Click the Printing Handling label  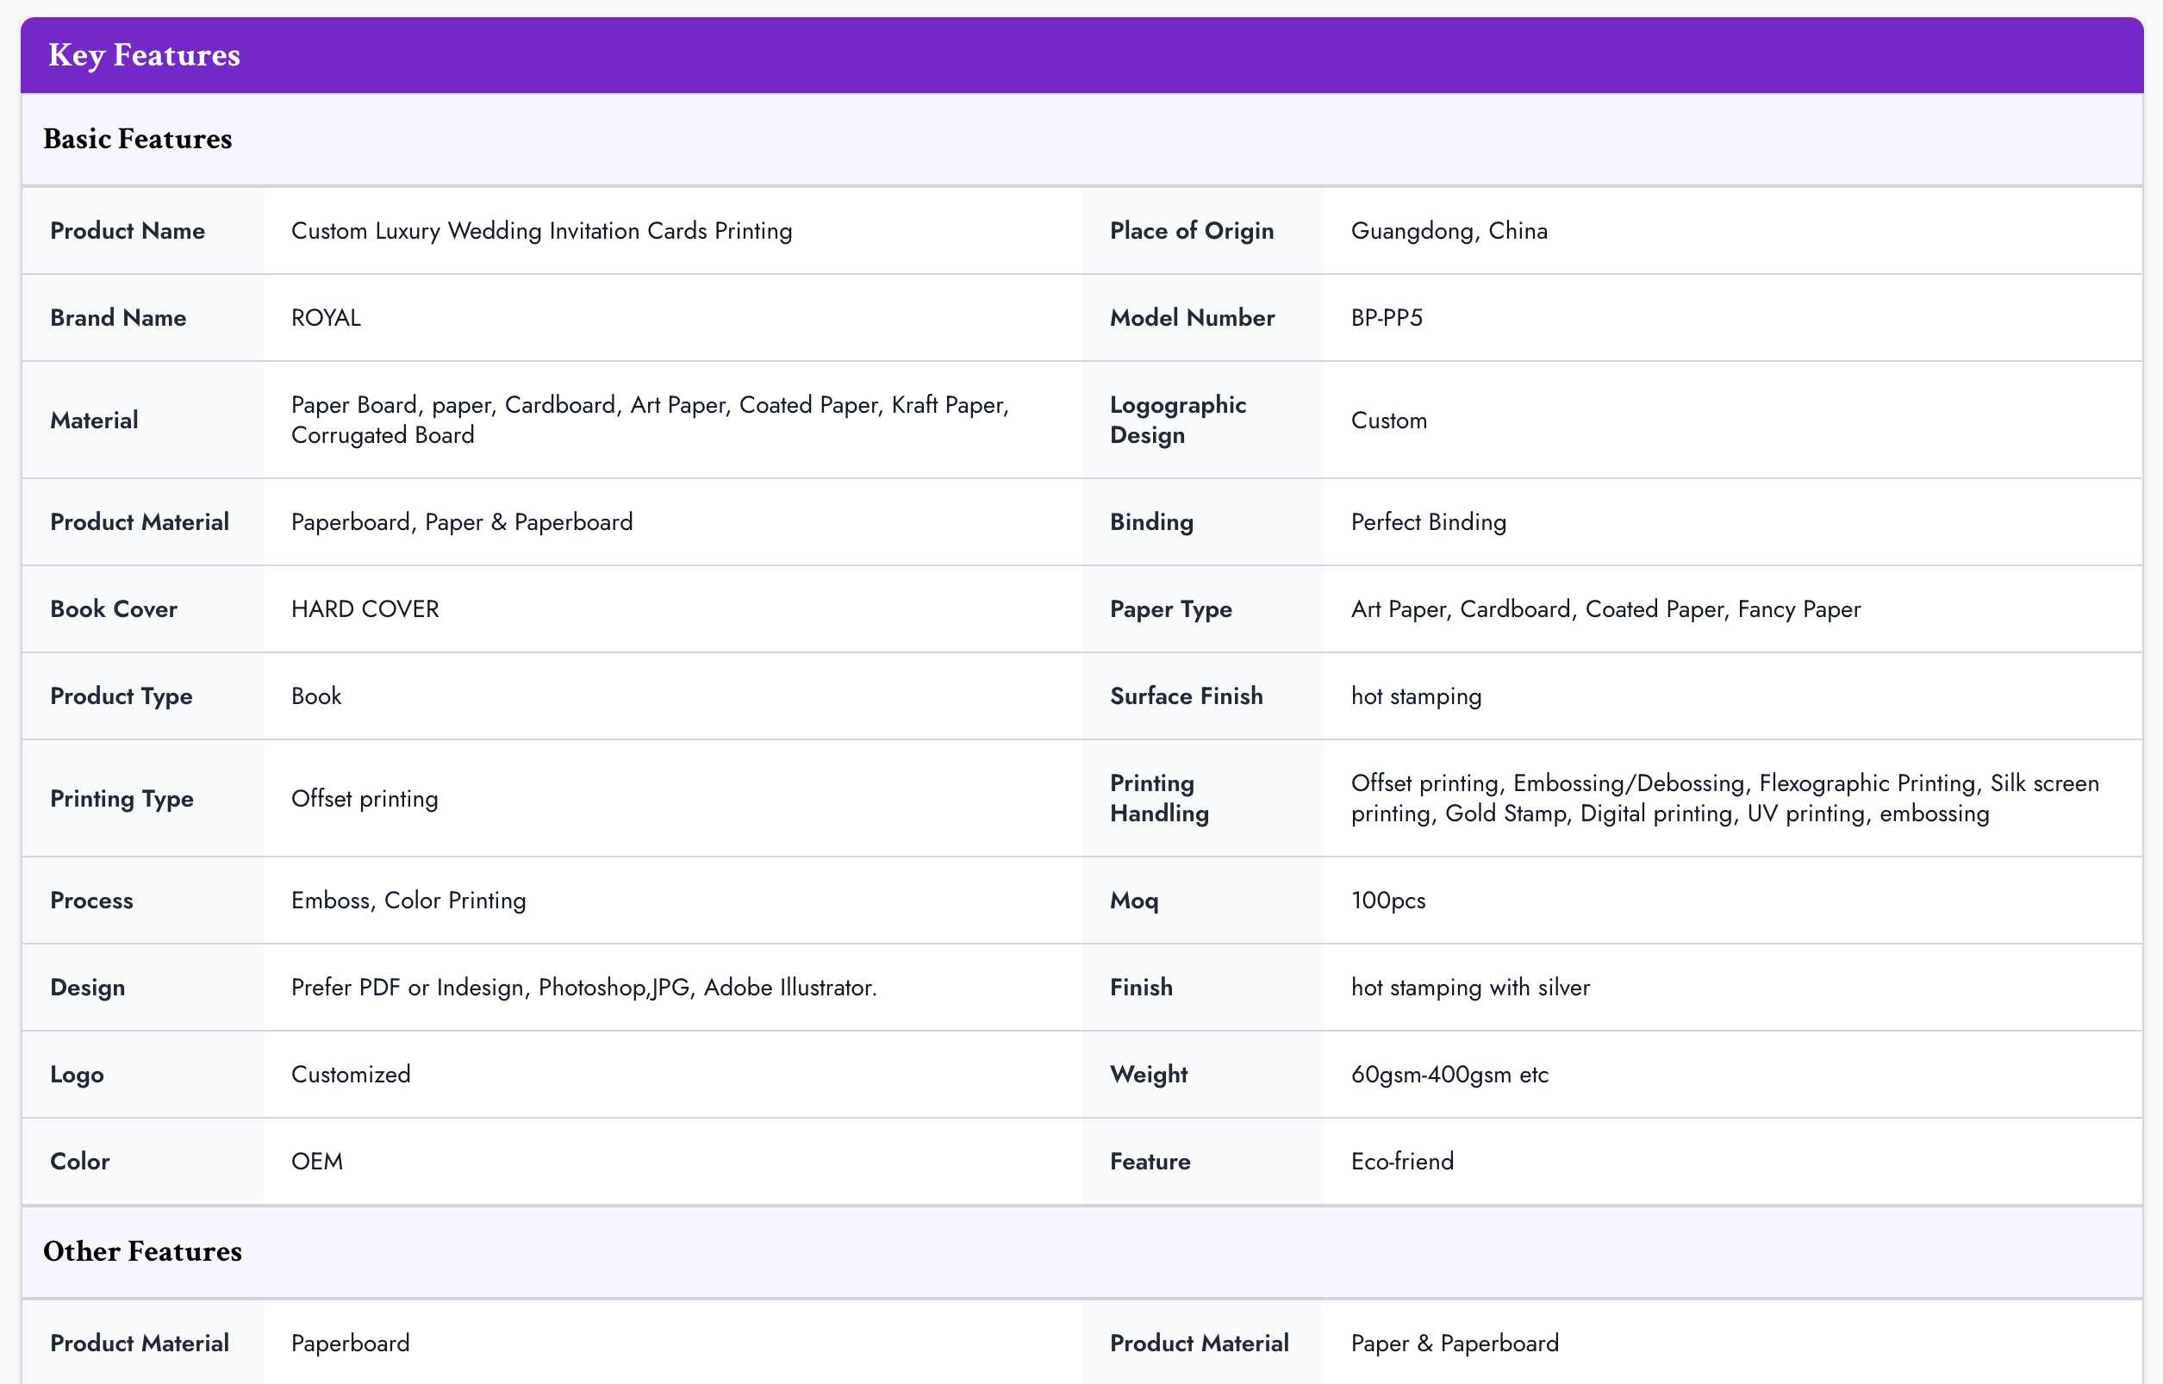1159,798
